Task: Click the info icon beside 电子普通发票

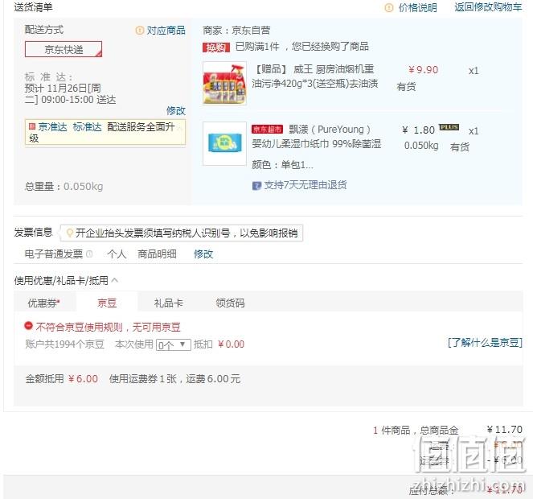Action: tap(89, 254)
